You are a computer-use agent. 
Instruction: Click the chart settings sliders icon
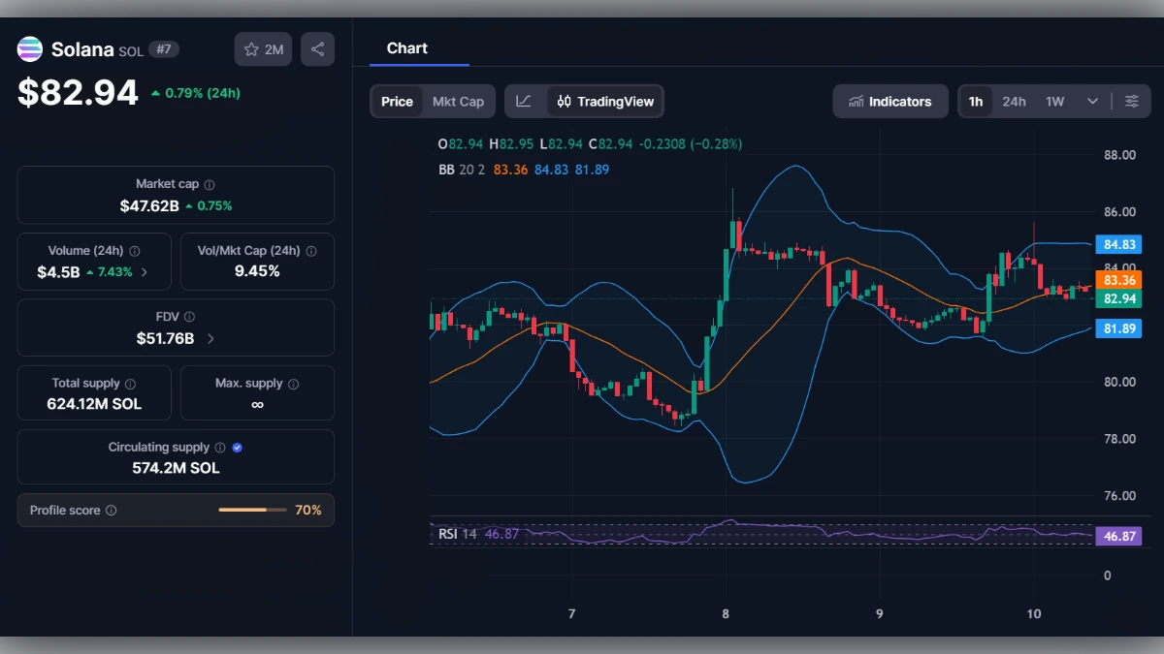pos(1132,101)
